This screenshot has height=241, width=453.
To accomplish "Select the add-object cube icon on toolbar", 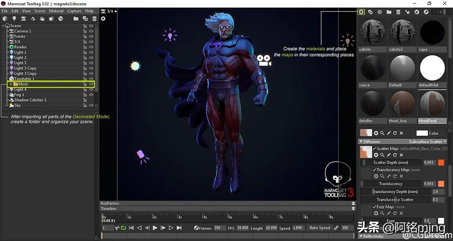I will [5, 18].
